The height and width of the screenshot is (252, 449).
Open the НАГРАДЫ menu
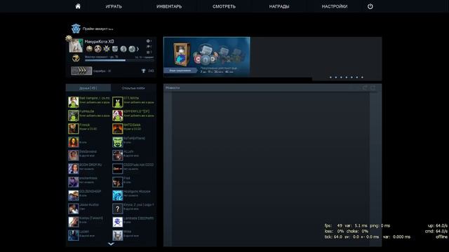pos(279,6)
